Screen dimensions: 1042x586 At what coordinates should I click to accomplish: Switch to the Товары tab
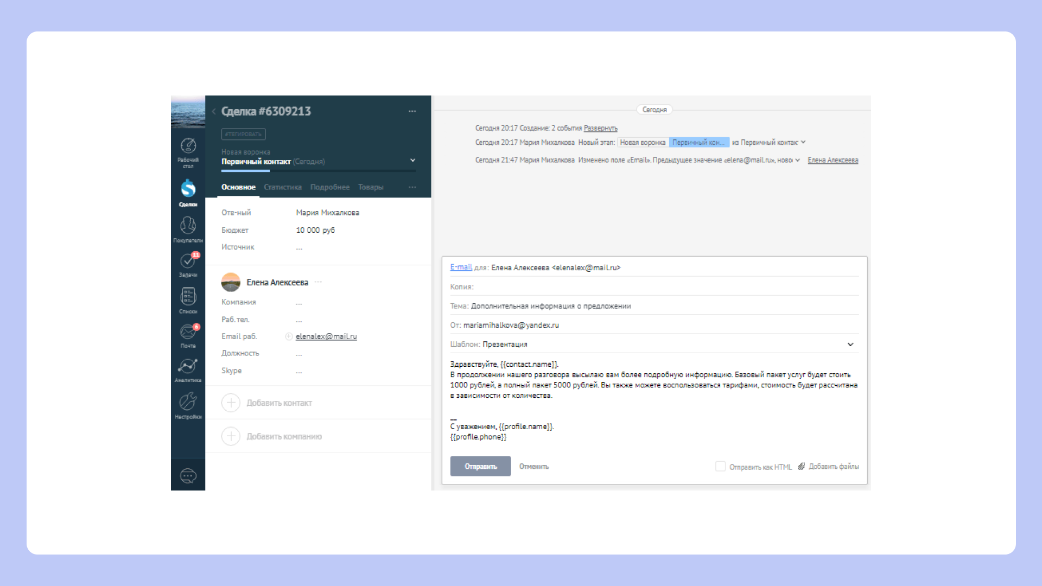[x=371, y=187]
